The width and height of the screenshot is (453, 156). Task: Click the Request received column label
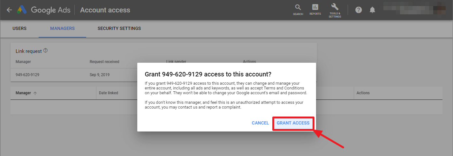104,62
